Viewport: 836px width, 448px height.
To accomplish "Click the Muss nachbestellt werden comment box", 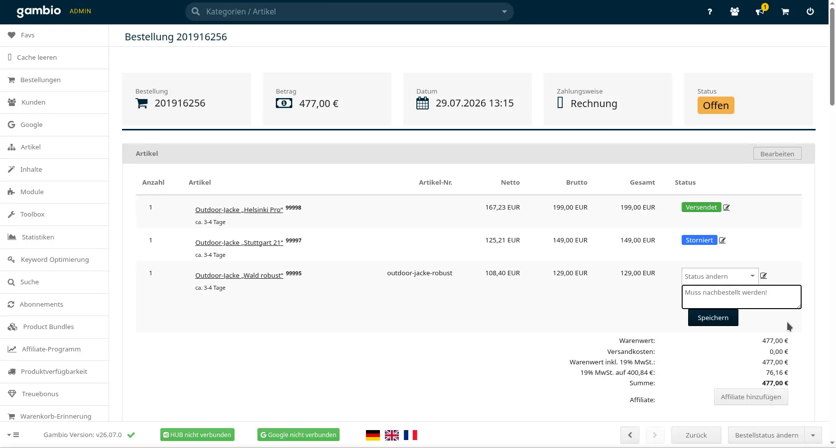I will [741, 297].
